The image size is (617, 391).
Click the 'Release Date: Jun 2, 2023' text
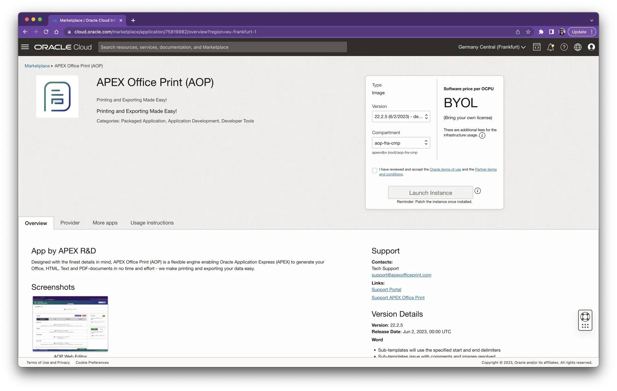(x=411, y=332)
